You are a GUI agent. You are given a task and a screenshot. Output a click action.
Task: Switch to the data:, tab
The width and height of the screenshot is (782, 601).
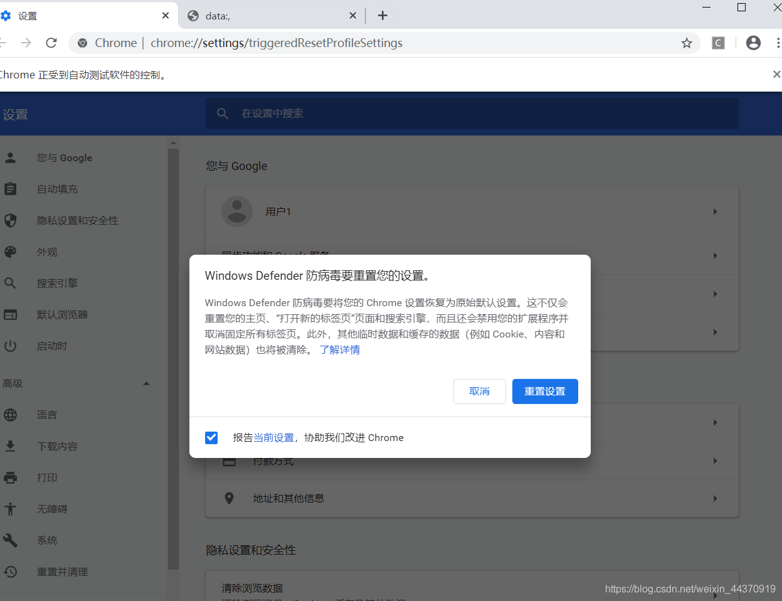click(x=272, y=16)
